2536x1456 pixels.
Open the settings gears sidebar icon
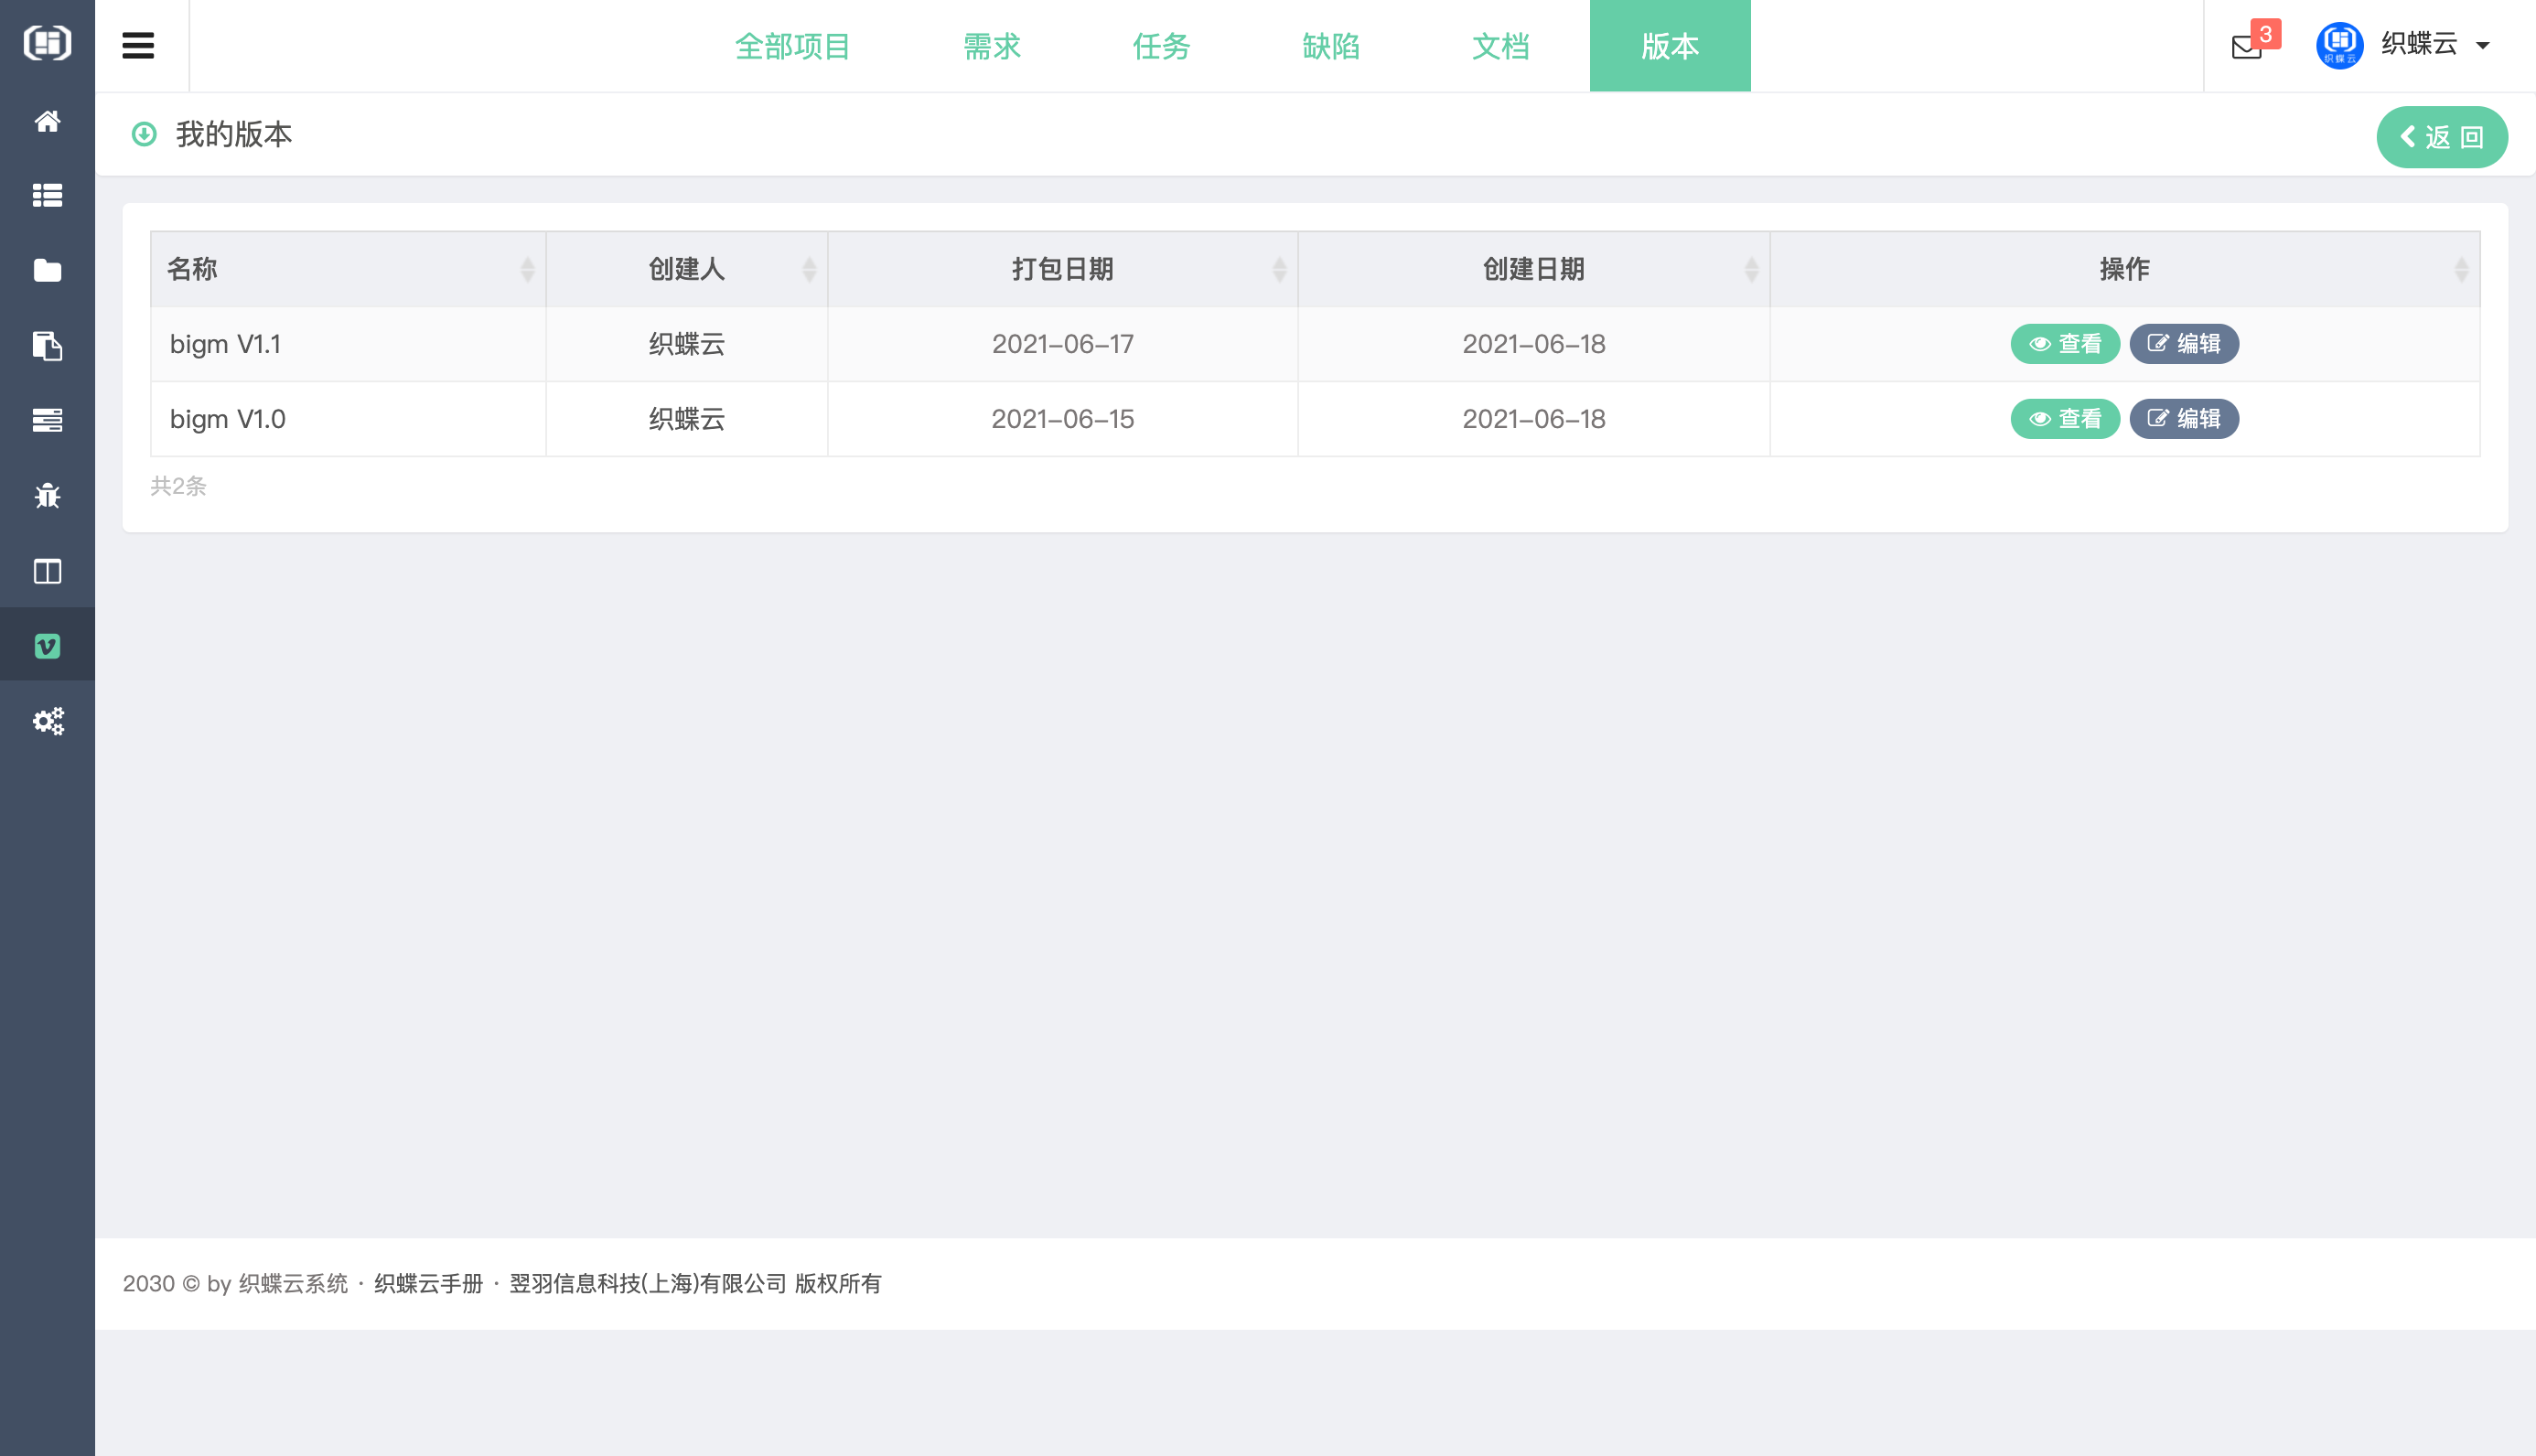click(x=47, y=721)
